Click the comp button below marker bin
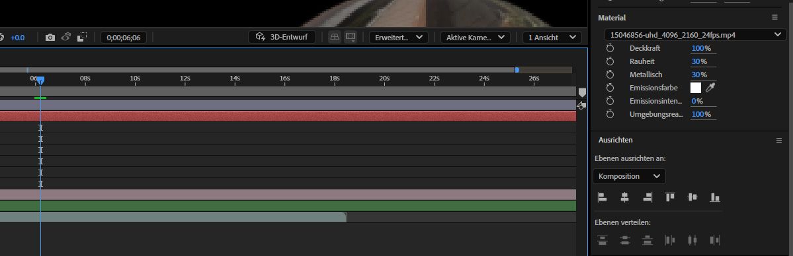 pos(581,106)
